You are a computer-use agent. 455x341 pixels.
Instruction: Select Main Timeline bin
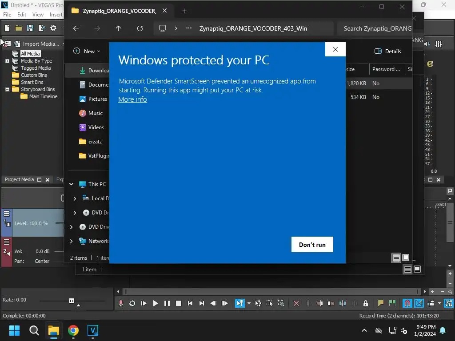click(43, 96)
